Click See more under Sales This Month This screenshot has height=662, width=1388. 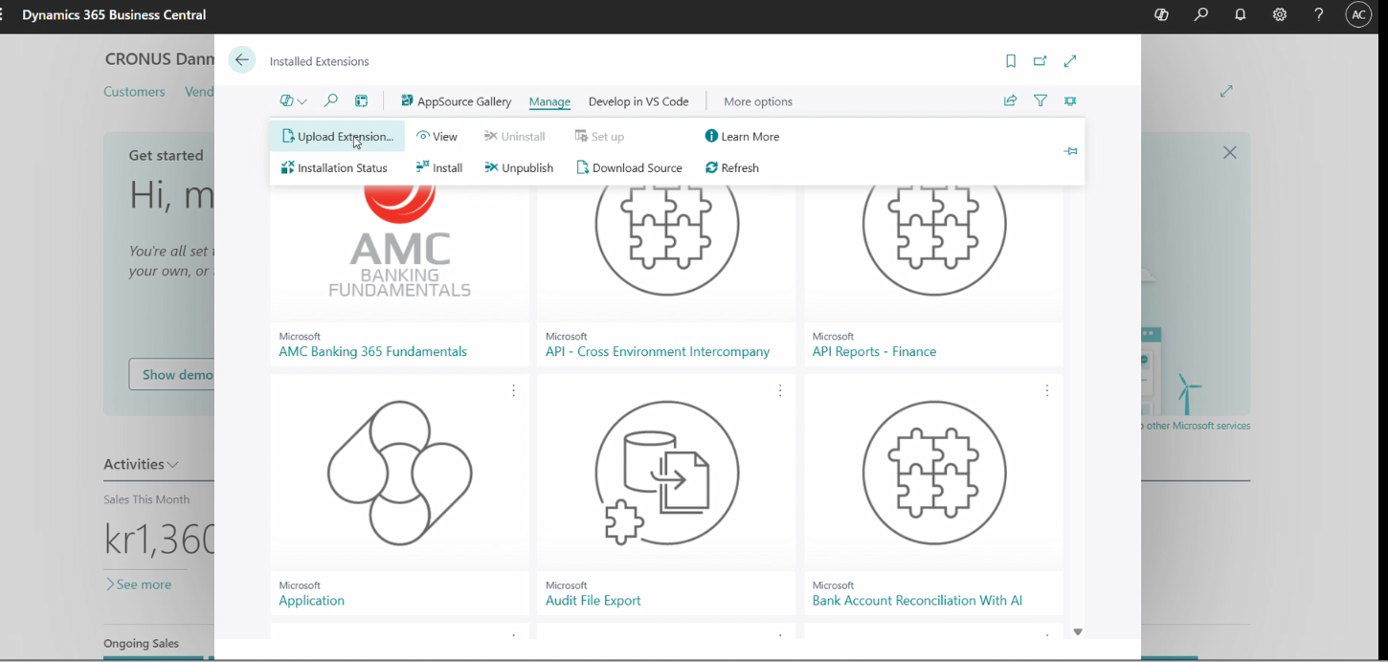coord(139,585)
